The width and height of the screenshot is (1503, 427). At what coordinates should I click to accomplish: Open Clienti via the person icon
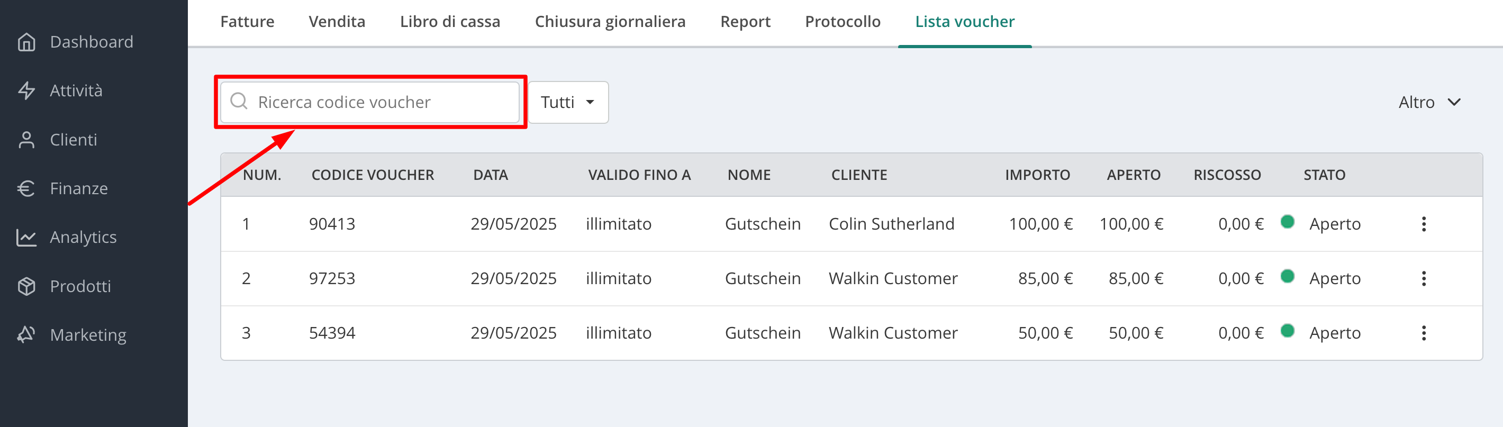tap(26, 140)
